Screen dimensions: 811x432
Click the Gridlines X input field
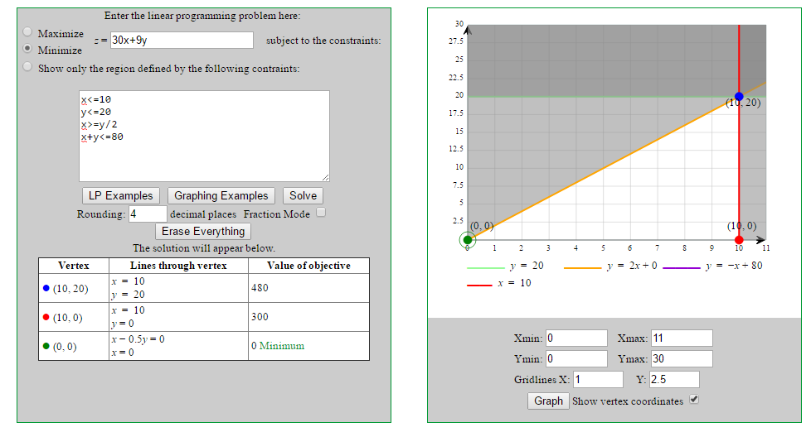[598, 379]
